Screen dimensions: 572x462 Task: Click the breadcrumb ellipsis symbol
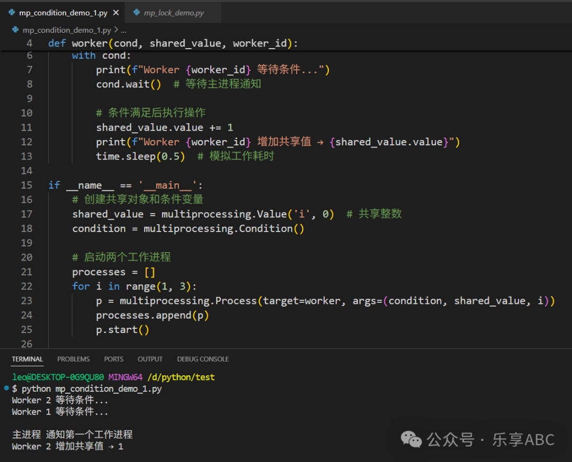[x=123, y=31]
